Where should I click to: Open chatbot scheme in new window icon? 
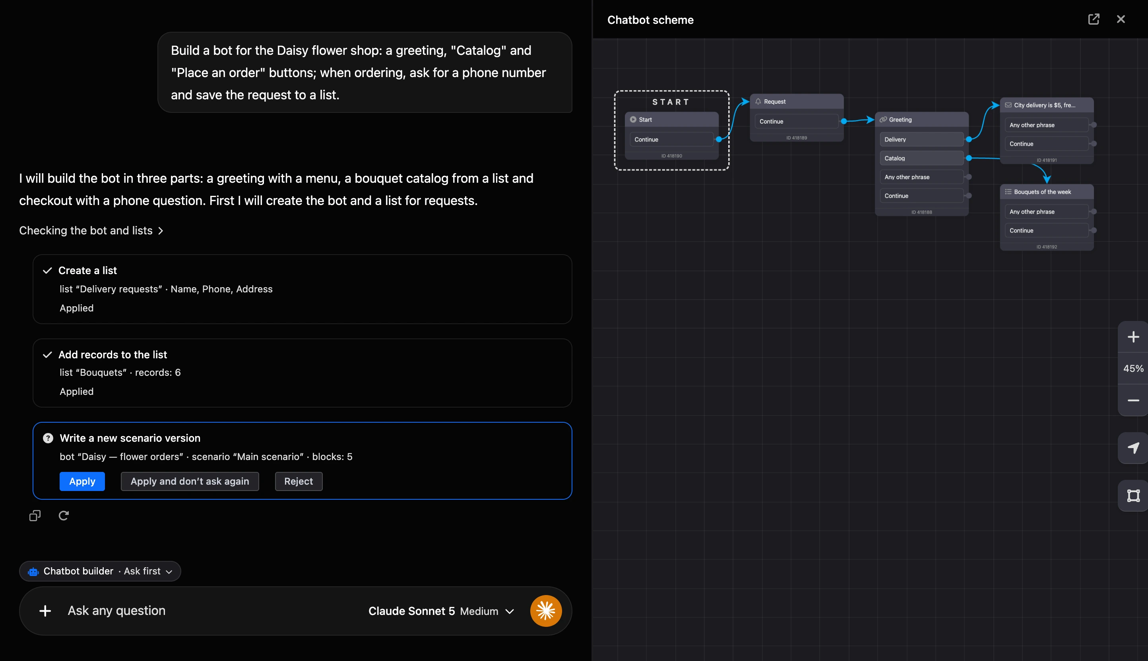(1094, 19)
